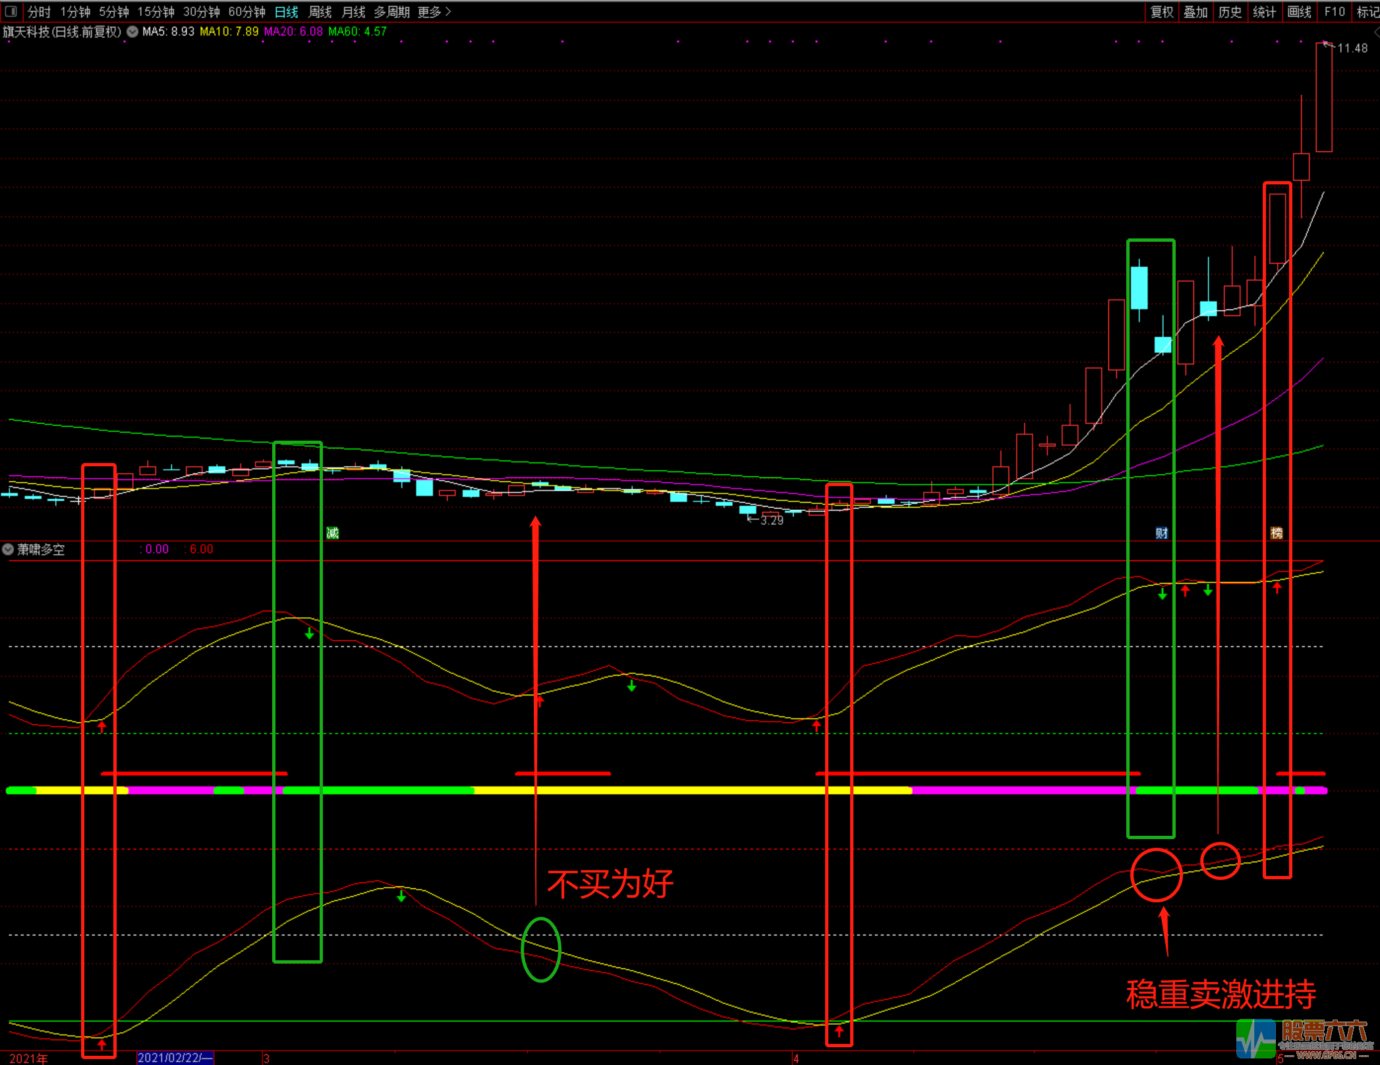Click the 叠加 overlay button
Screen dimensions: 1380x1065
pyautogui.click(x=1195, y=12)
